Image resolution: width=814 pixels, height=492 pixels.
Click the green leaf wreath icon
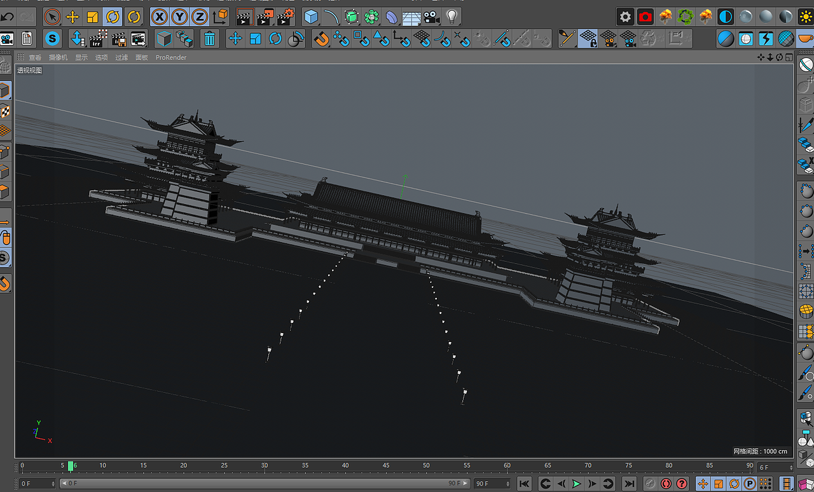click(686, 17)
